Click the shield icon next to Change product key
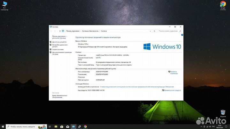Viewport: 230px width, 129px height. (x=163, y=90)
